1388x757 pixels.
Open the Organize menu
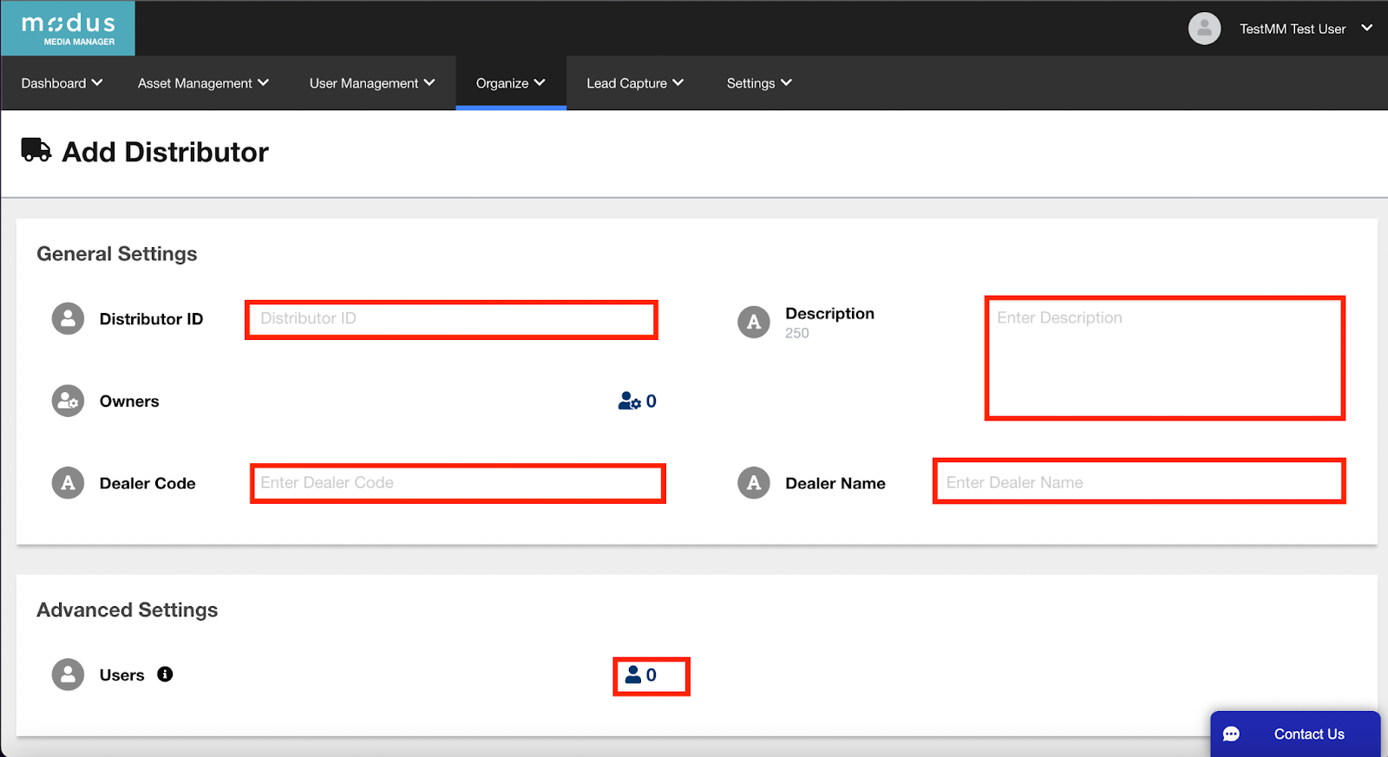click(510, 83)
